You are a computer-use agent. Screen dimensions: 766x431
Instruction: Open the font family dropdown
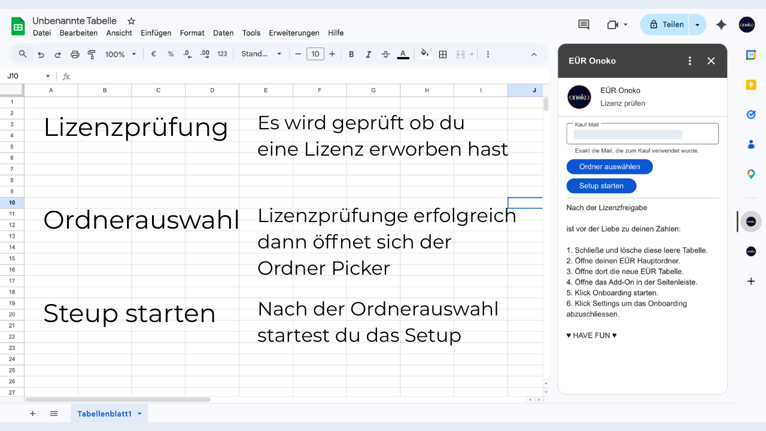pyautogui.click(x=261, y=54)
